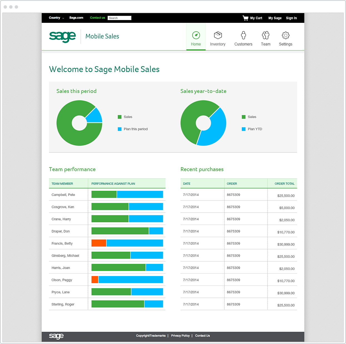The width and height of the screenshot is (346, 344).
Task: Expand the Country dropdown
Action: [56, 18]
